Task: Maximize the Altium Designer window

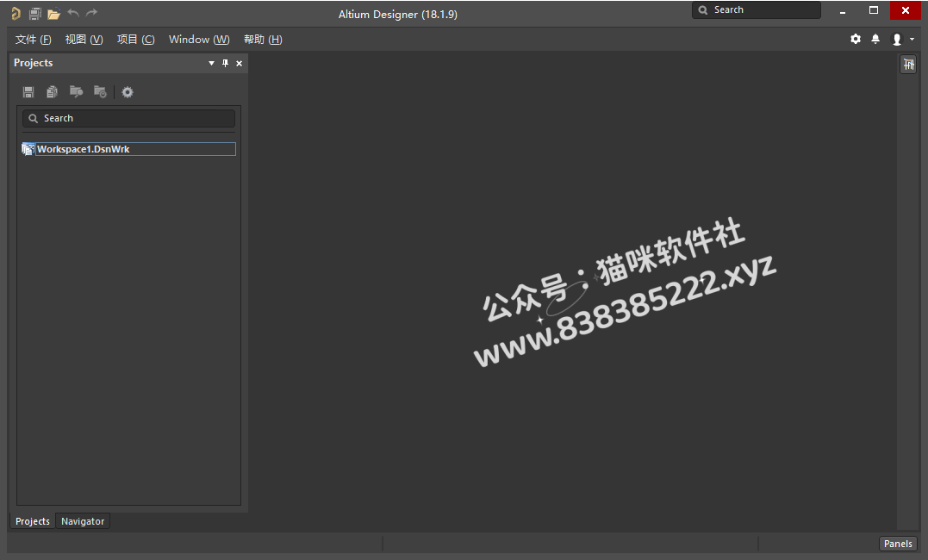Action: [874, 10]
